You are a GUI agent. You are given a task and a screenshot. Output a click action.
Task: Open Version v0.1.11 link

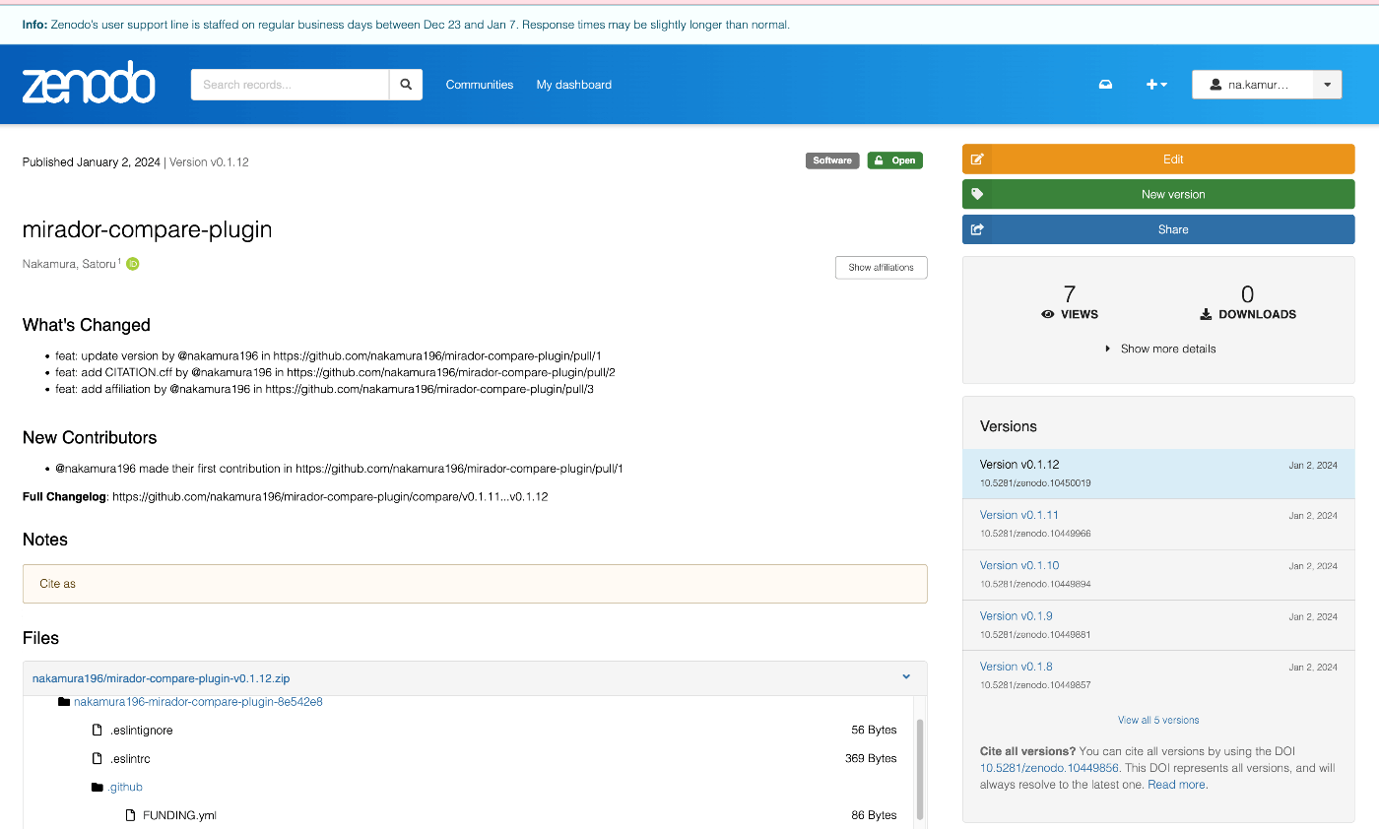coord(1019,515)
